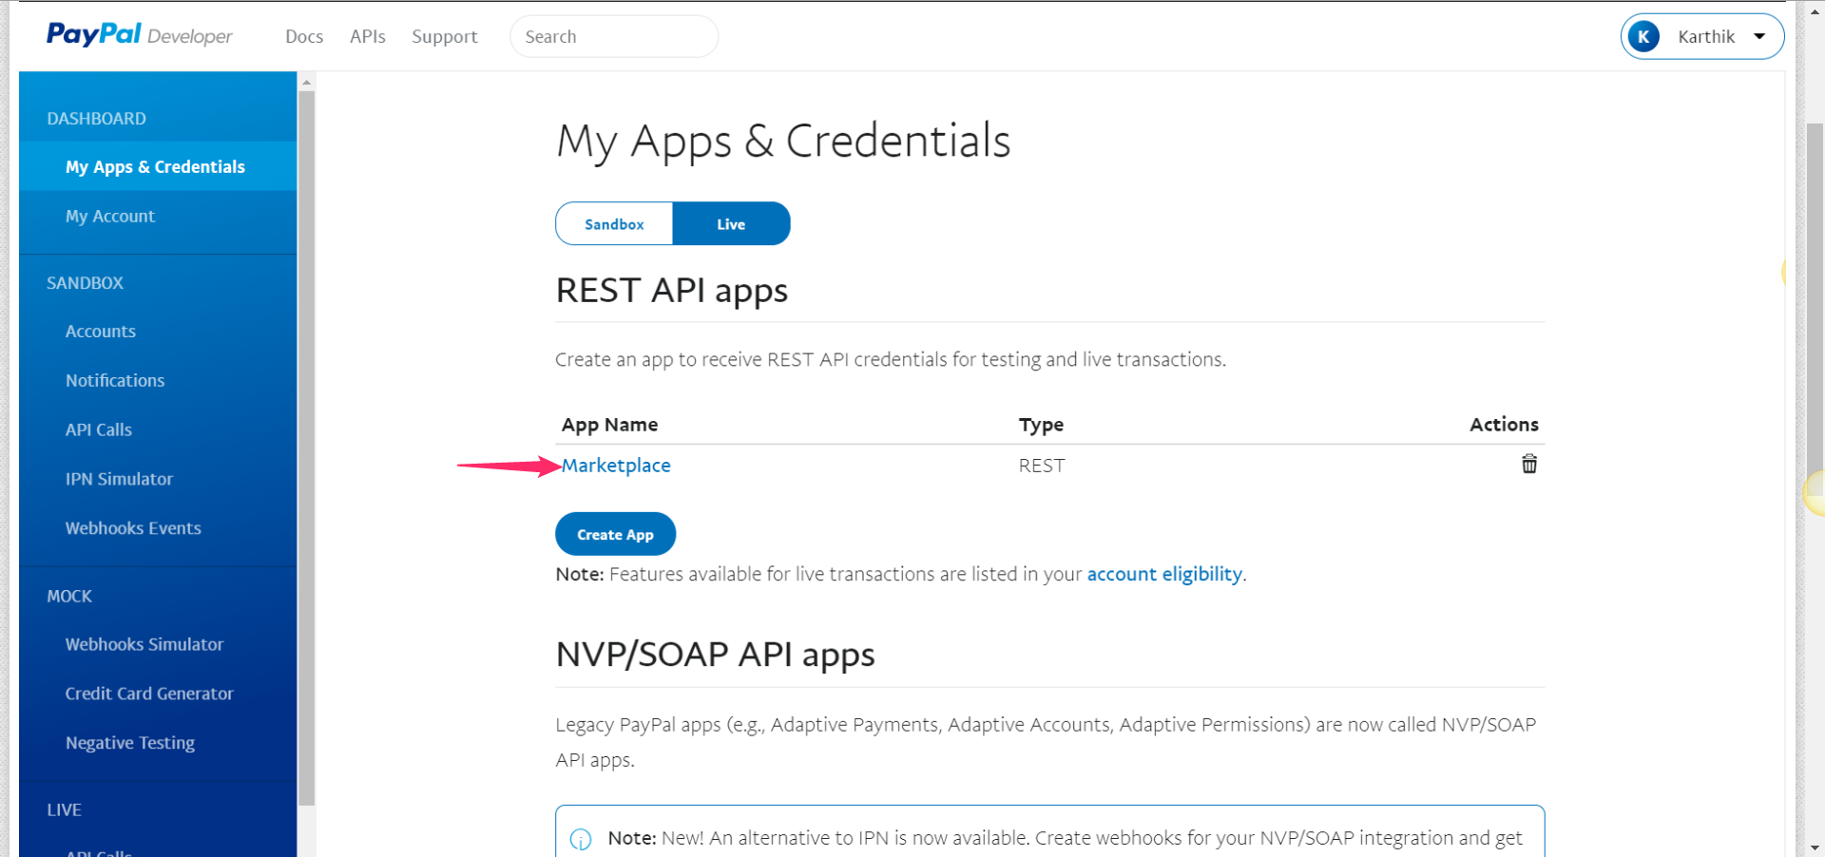Delete the Marketplace app with trash icon
The width and height of the screenshot is (1825, 857).
tap(1529, 464)
